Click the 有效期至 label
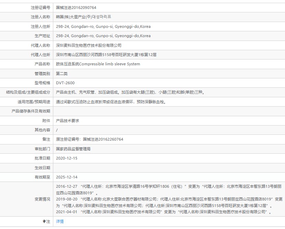285x229 pixels. 42,177
